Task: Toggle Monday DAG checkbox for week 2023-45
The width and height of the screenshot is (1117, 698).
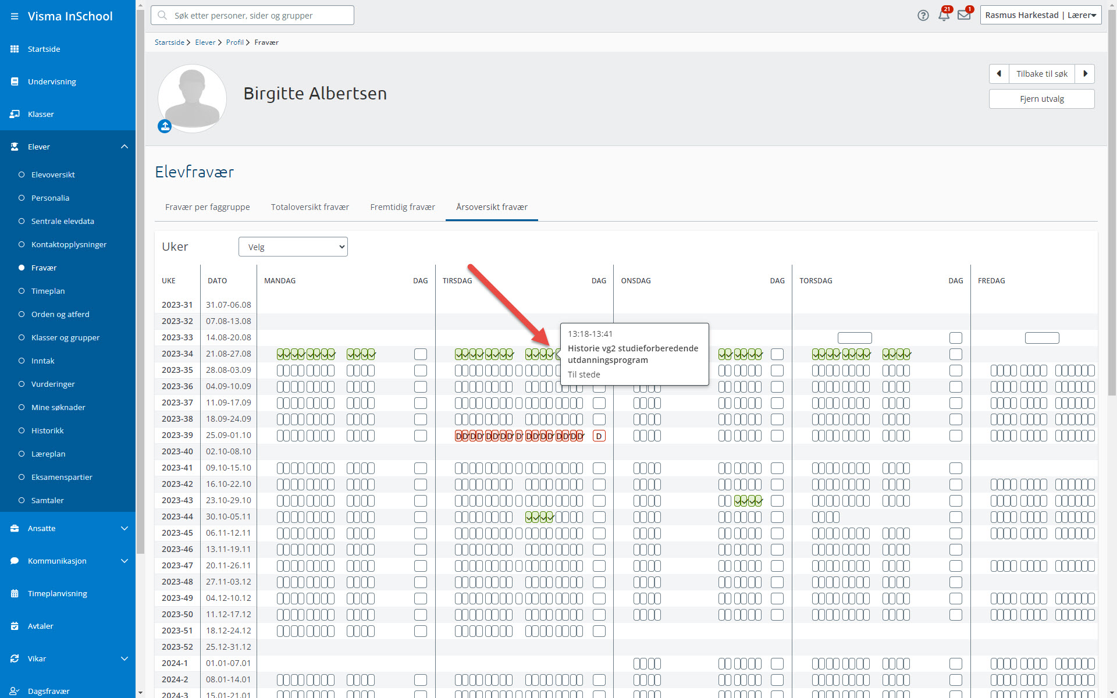Action: coord(420,533)
